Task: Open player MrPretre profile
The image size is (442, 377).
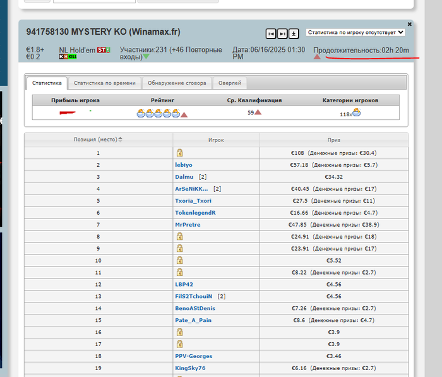Action: (x=188, y=225)
